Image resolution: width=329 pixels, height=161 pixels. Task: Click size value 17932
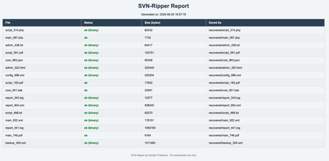(x=148, y=83)
